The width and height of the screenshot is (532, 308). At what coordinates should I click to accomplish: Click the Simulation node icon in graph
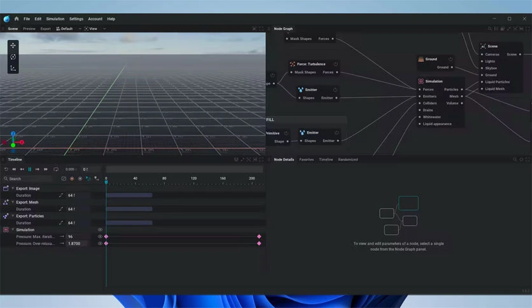coord(421,81)
